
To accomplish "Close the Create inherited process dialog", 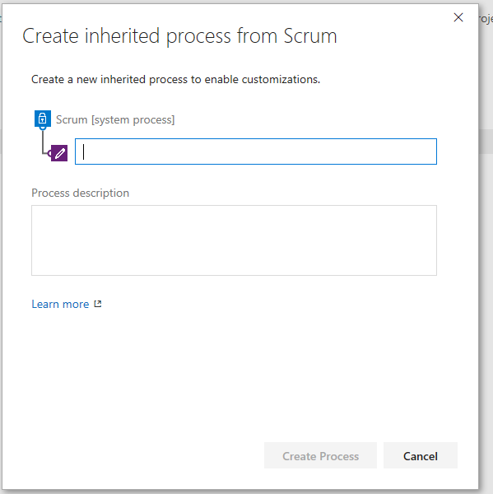I will (458, 17).
